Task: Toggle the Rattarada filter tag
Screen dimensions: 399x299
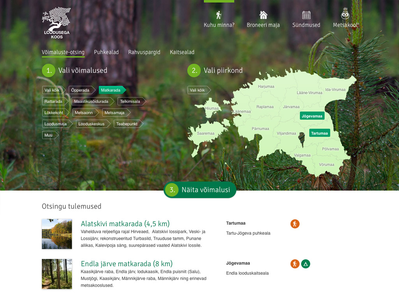Action: point(54,102)
